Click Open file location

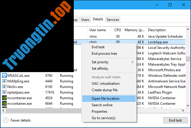coord(109,99)
